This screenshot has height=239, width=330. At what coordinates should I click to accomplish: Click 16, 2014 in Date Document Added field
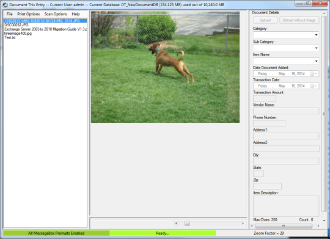298,74
